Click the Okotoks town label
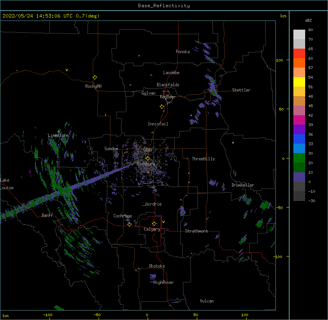 [157, 266]
